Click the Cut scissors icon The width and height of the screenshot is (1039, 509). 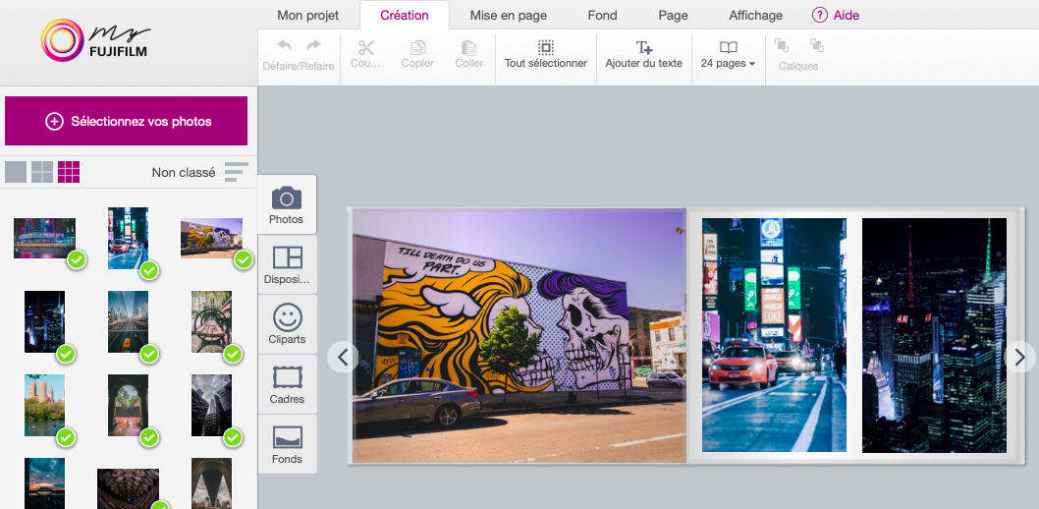tap(365, 48)
